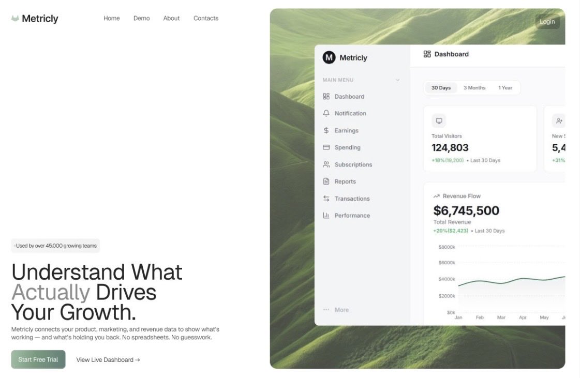Click the Performance bar chart icon
The height and width of the screenshot is (378, 580).
(326, 215)
